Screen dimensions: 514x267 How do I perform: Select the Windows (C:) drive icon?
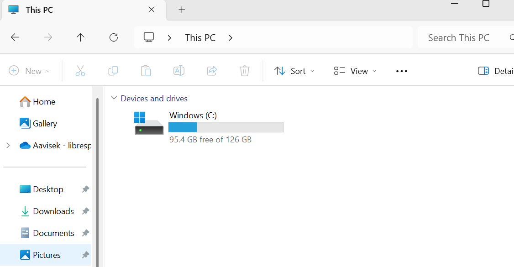coord(148,123)
